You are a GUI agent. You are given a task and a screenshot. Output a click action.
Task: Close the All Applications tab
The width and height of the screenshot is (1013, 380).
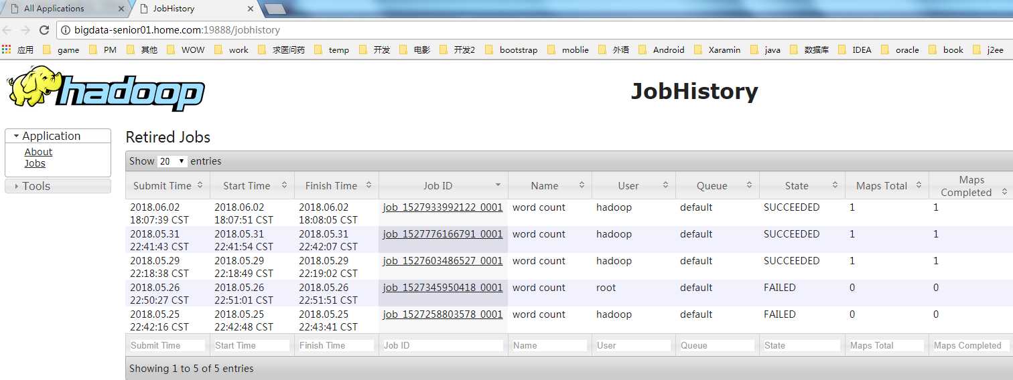tap(121, 9)
